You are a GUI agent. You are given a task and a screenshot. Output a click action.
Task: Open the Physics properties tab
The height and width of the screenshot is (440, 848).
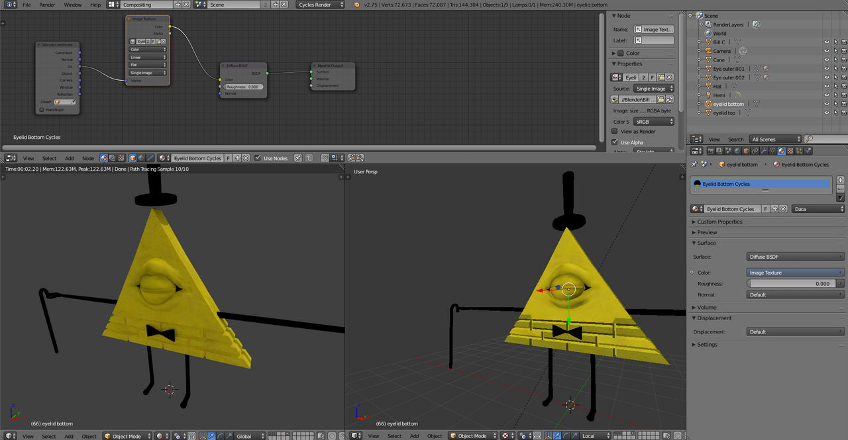coord(808,151)
